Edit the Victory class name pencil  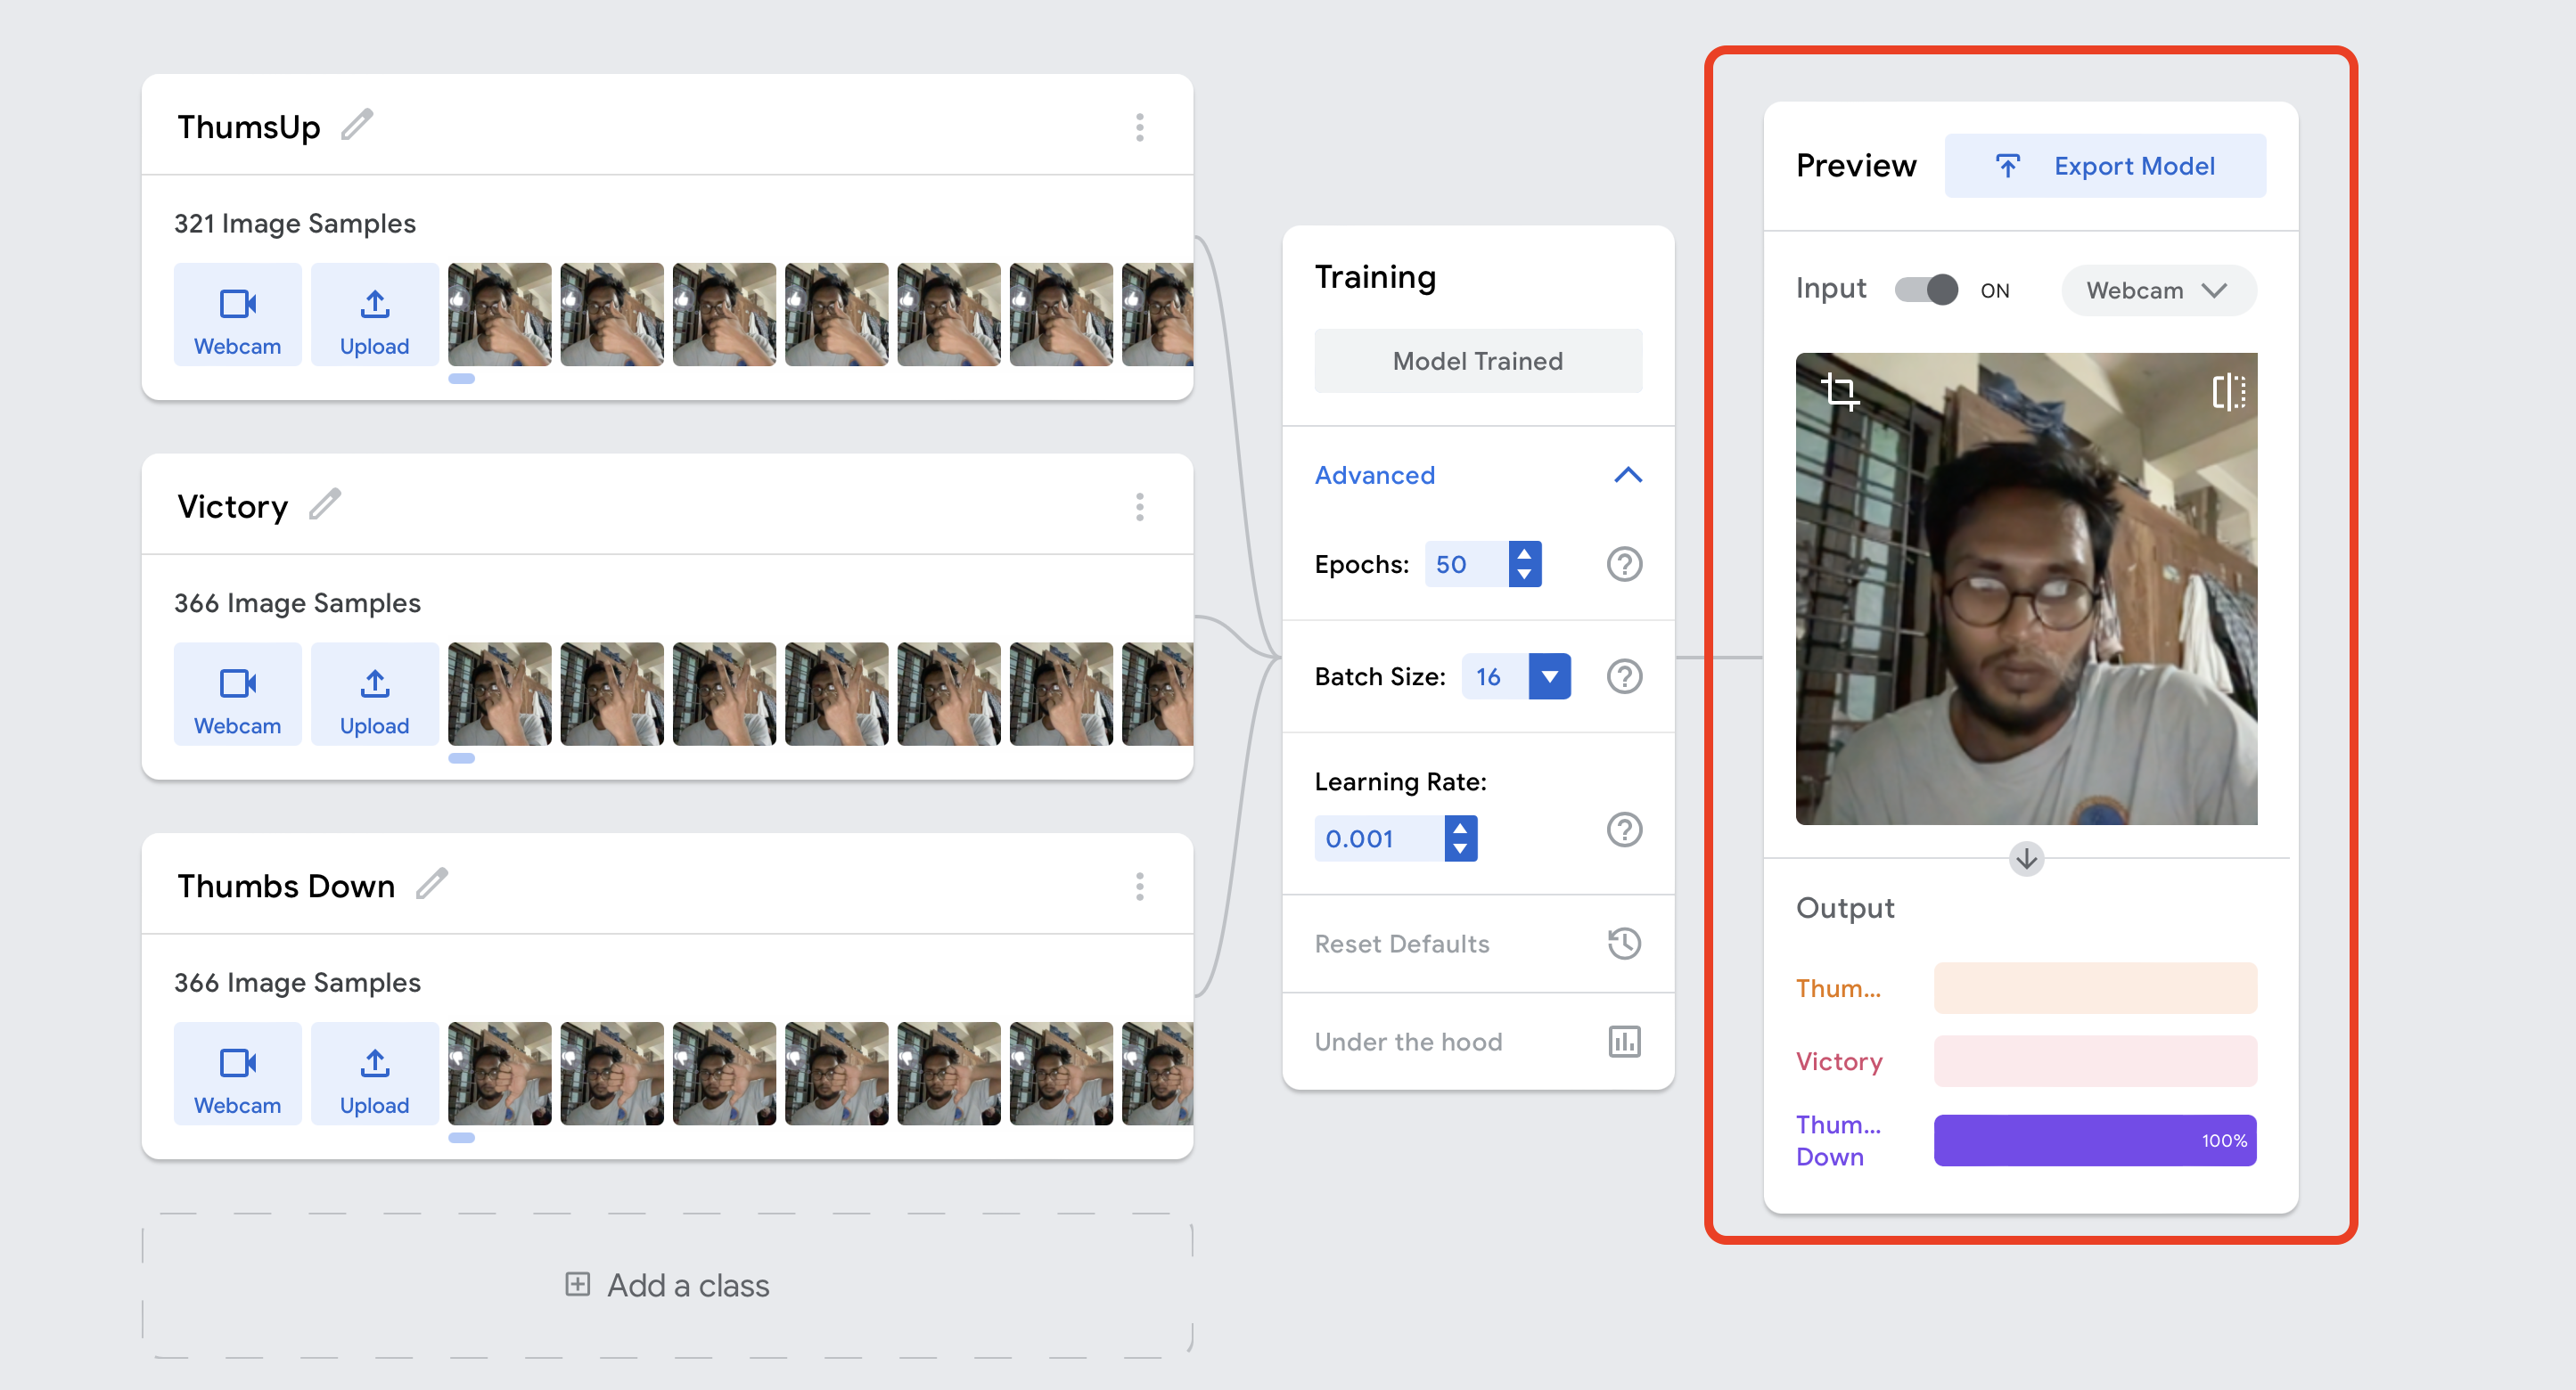click(x=325, y=504)
